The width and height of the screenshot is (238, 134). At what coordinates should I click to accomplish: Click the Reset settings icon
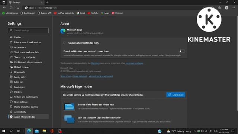coord(11,102)
